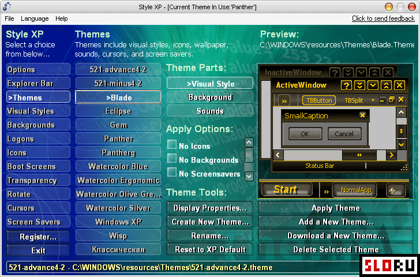Open the Backgrounds section

tap(38, 125)
